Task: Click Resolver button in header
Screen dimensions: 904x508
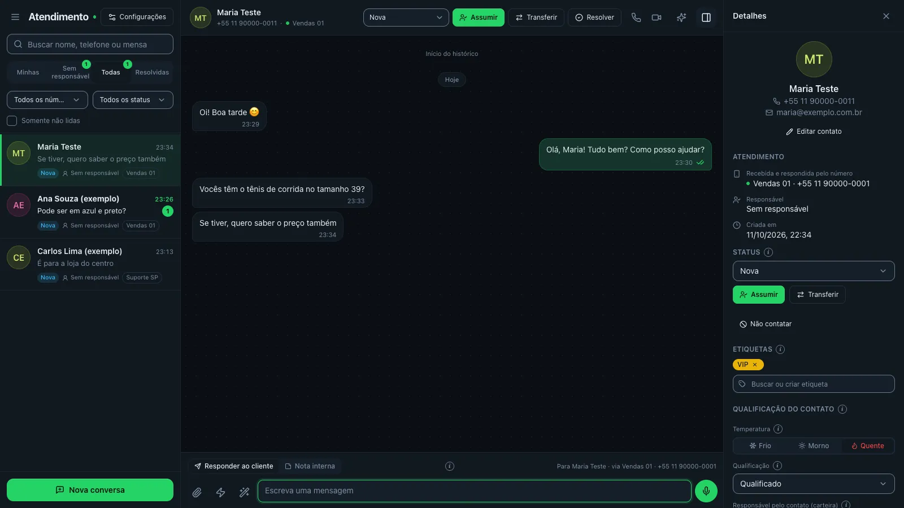Action: pos(594,17)
